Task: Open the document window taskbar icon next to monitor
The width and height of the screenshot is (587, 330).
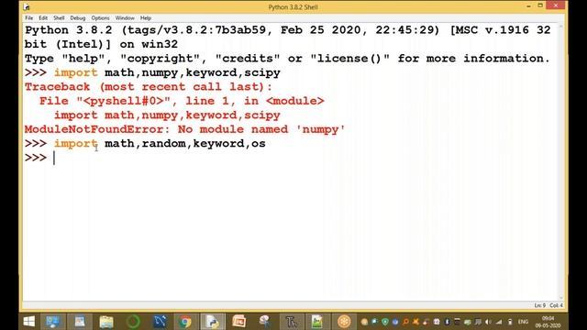Action: (x=80, y=322)
